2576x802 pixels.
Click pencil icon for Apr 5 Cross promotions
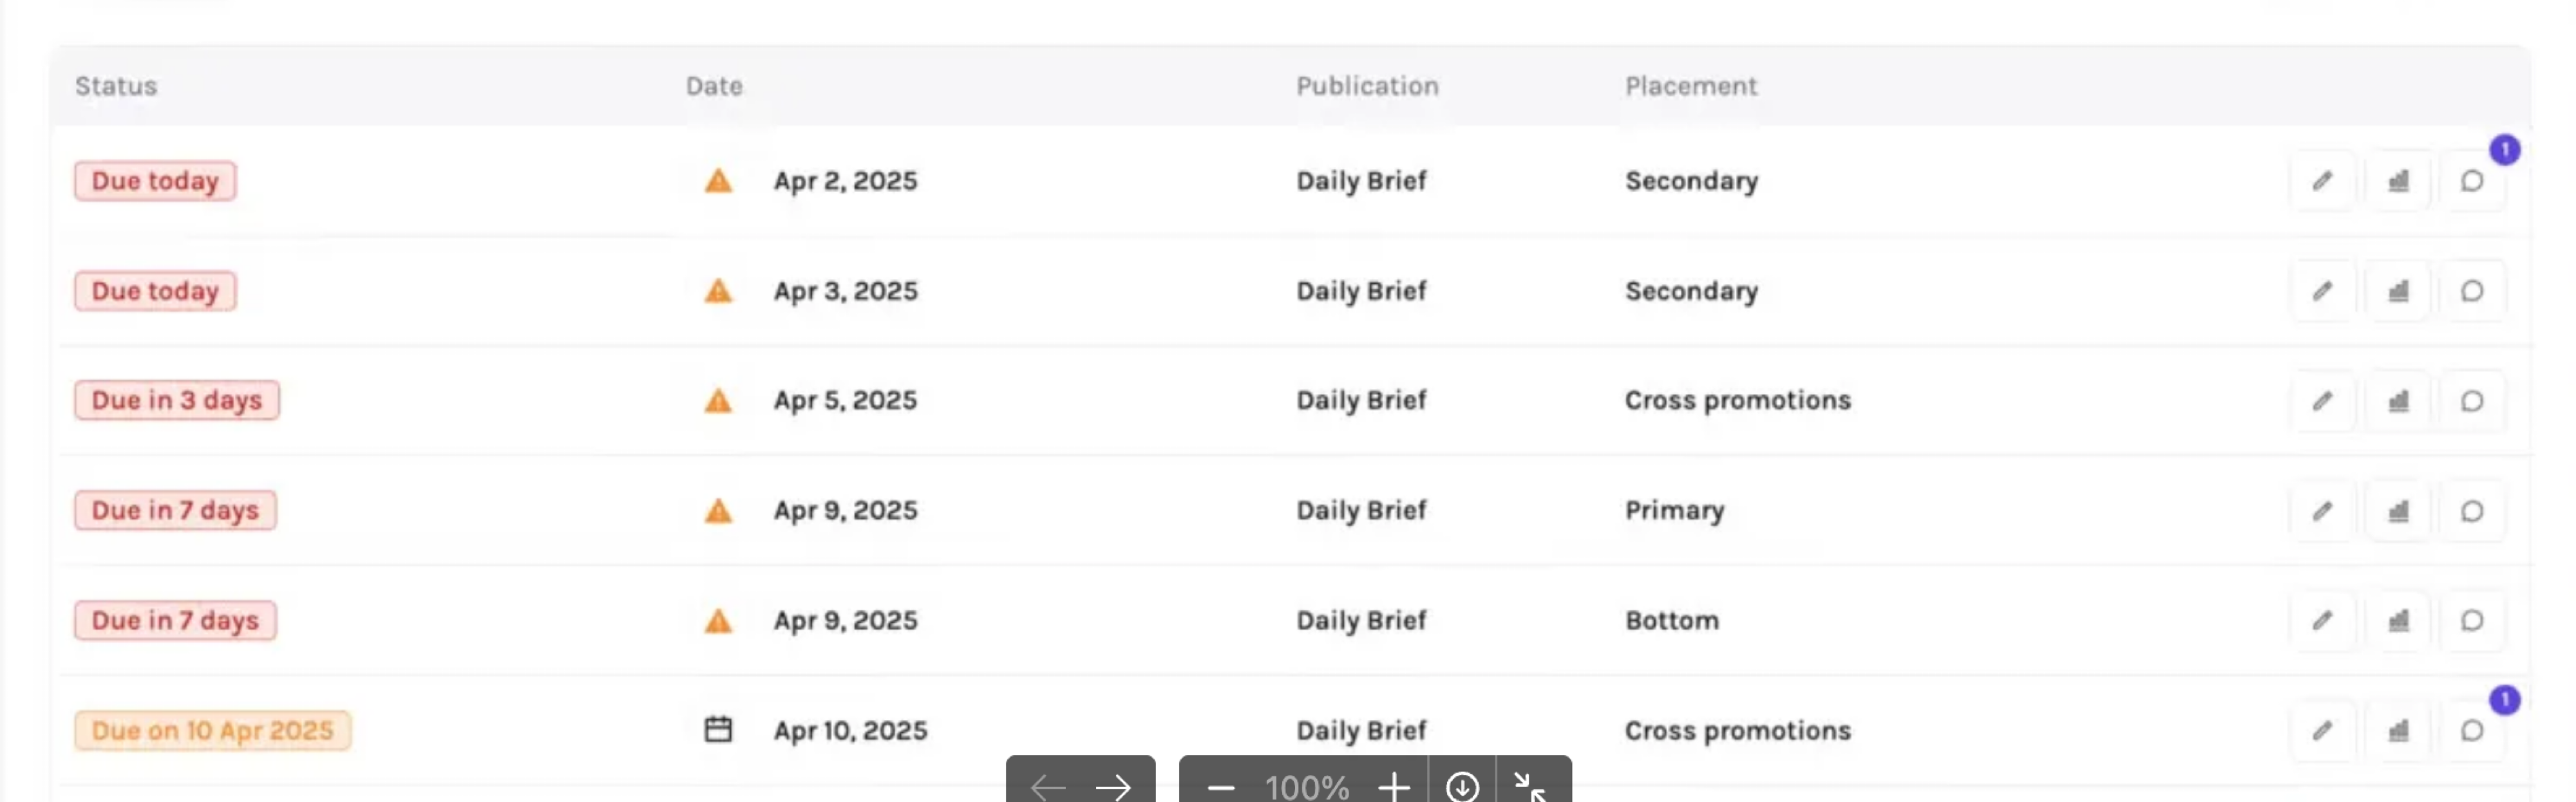point(2322,401)
